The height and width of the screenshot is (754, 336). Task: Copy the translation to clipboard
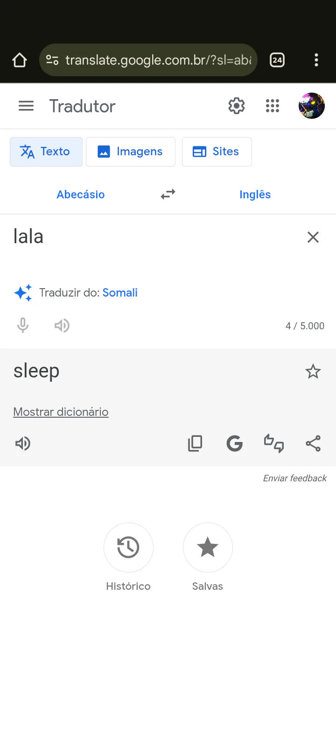195,443
